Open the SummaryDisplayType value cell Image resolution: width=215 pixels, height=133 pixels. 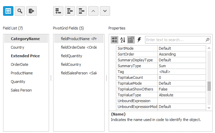182,60
